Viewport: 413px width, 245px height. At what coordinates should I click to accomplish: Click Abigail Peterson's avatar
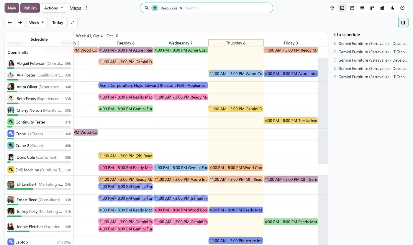[x=11, y=63]
